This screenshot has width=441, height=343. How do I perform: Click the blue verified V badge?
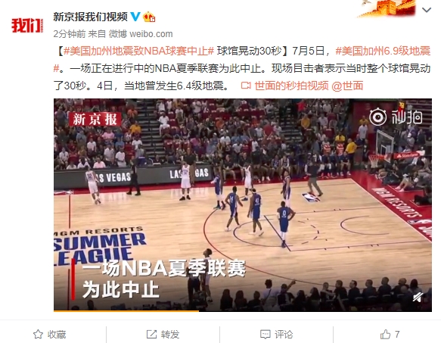coord(135,17)
